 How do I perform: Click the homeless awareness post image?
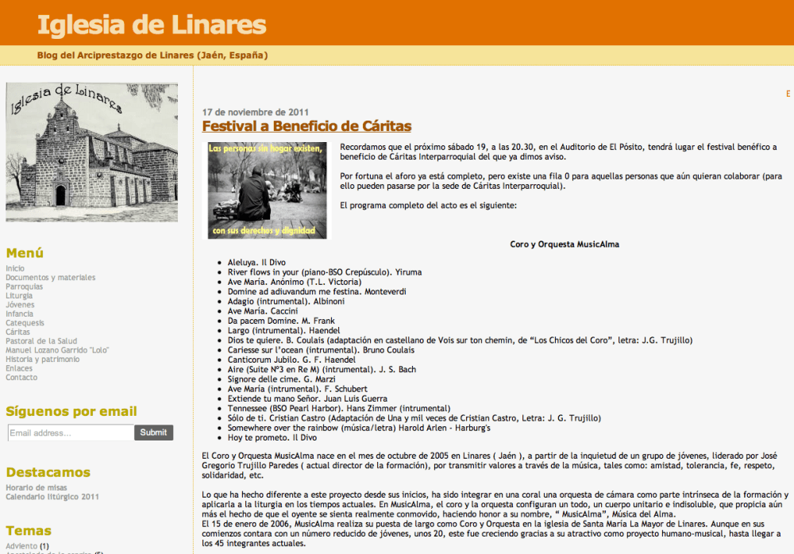point(267,190)
